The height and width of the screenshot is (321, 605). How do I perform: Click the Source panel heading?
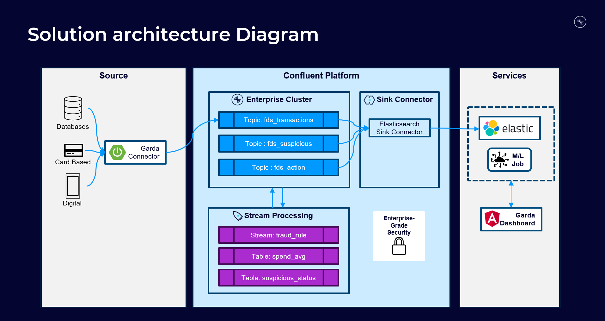[x=113, y=76]
